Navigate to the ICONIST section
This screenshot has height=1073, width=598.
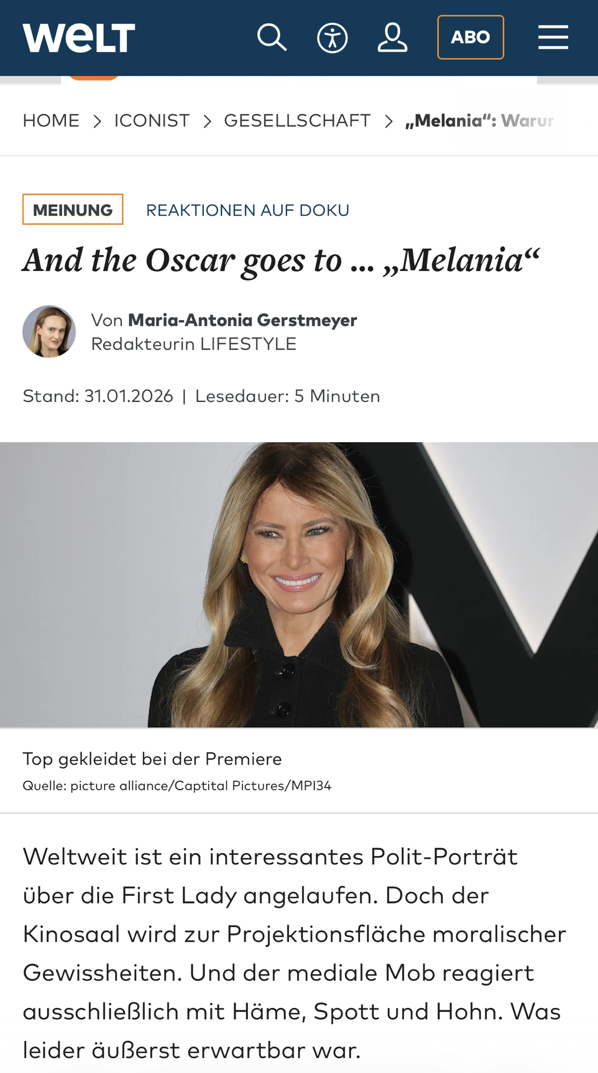pyautogui.click(x=152, y=121)
